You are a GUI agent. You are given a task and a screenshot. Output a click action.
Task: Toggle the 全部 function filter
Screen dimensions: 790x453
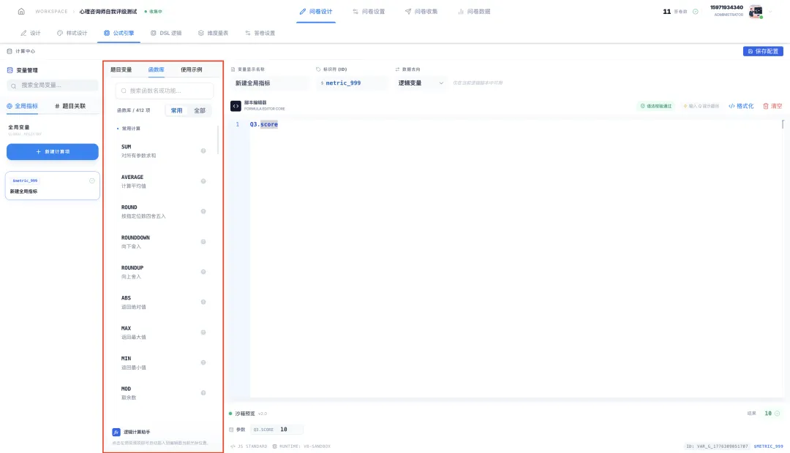click(x=200, y=110)
